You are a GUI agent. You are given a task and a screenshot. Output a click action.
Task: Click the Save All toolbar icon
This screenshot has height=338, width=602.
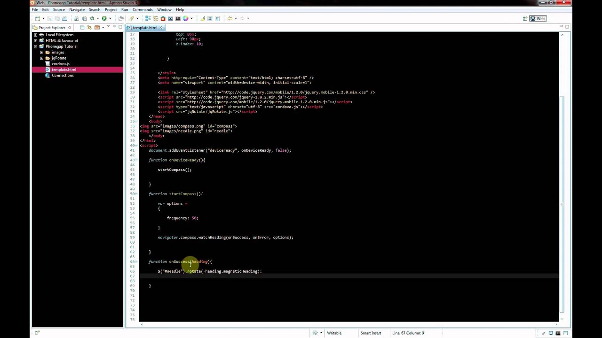click(57, 18)
